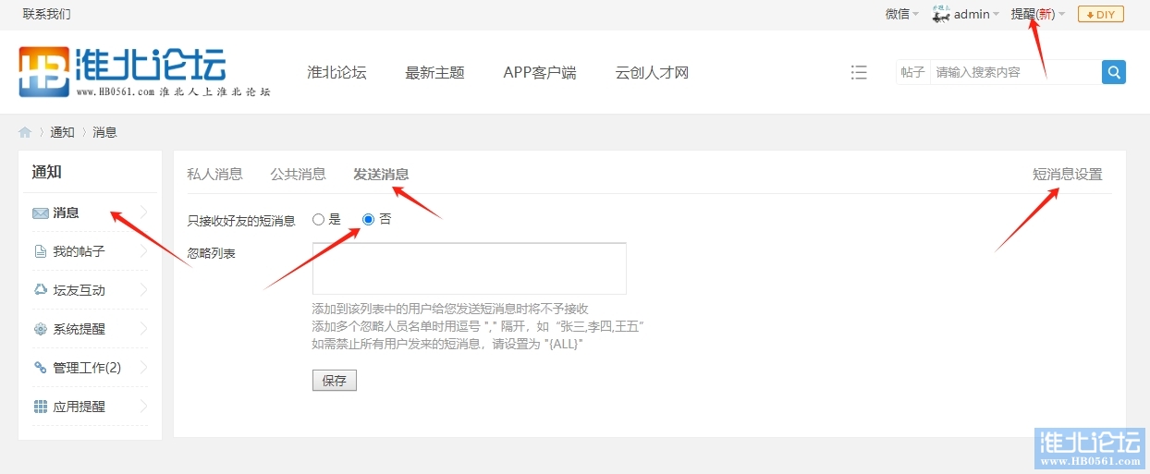This screenshot has height=474, width=1150.
Task: Select the 否 radio button
Action: coord(369,220)
